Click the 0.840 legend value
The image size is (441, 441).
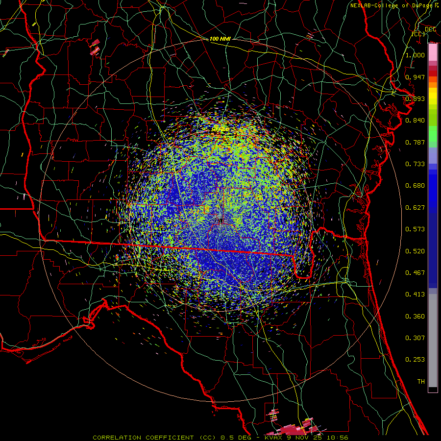pos(415,121)
